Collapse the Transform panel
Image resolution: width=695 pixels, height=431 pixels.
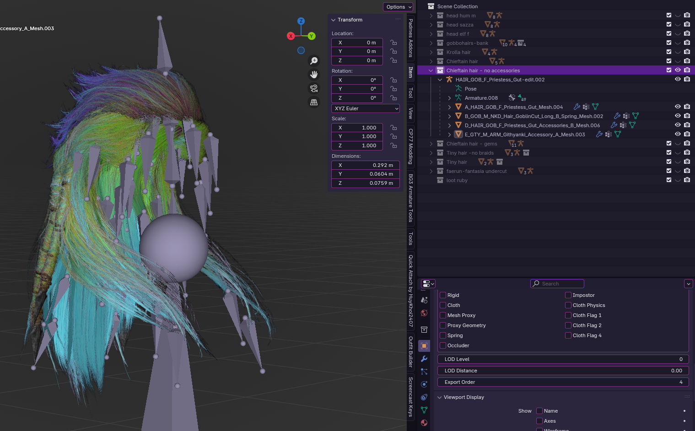click(334, 20)
